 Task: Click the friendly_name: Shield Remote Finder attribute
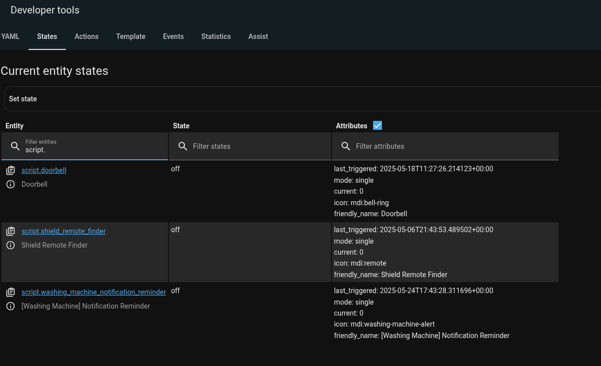click(x=390, y=275)
